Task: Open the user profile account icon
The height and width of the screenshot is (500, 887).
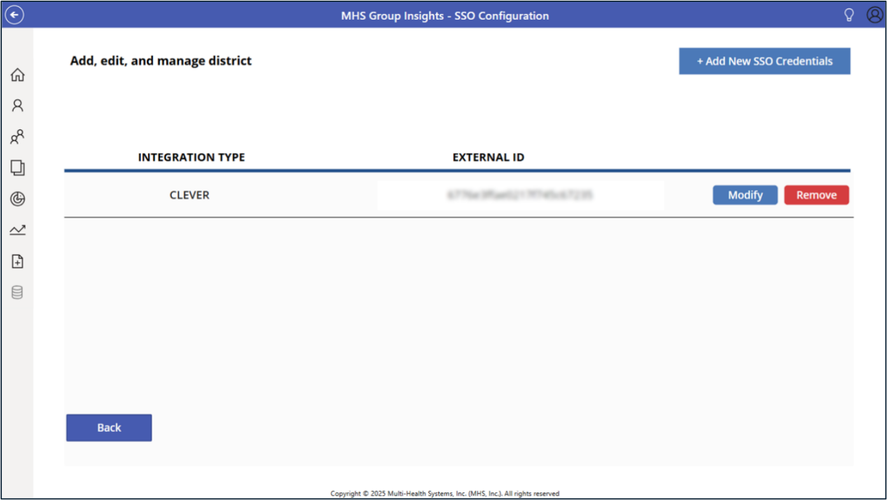Action: 874,15
